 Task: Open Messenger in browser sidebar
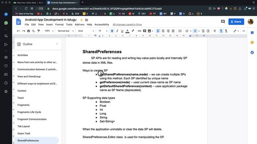6,14
